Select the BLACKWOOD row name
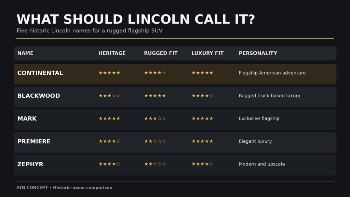This screenshot has width=350, height=197. pos(39,96)
